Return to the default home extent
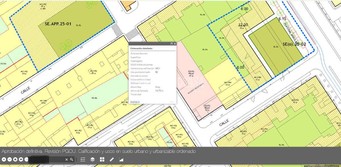Screen dimensions: 341x167 coord(15,159)
